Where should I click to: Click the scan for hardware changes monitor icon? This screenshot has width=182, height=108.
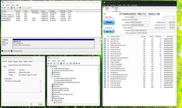[x=70, y=64]
